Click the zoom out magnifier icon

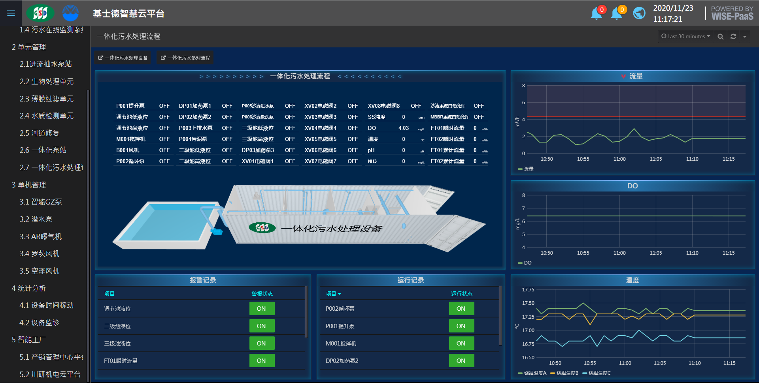pyautogui.click(x=721, y=36)
